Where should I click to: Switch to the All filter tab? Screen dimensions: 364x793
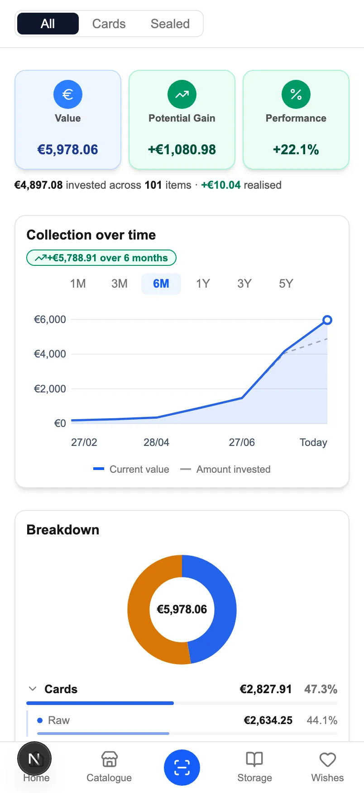pos(48,24)
